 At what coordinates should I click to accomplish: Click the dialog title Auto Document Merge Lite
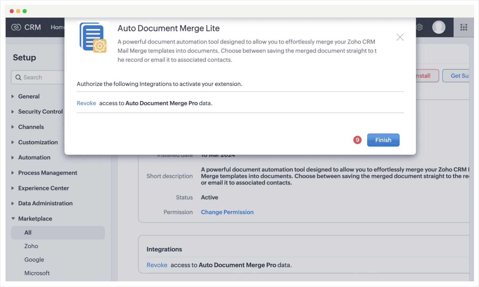[169, 28]
